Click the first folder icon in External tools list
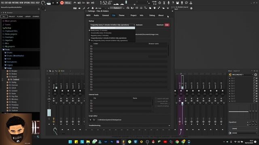The image size is (259, 145). pyautogui.click(x=91, y=101)
